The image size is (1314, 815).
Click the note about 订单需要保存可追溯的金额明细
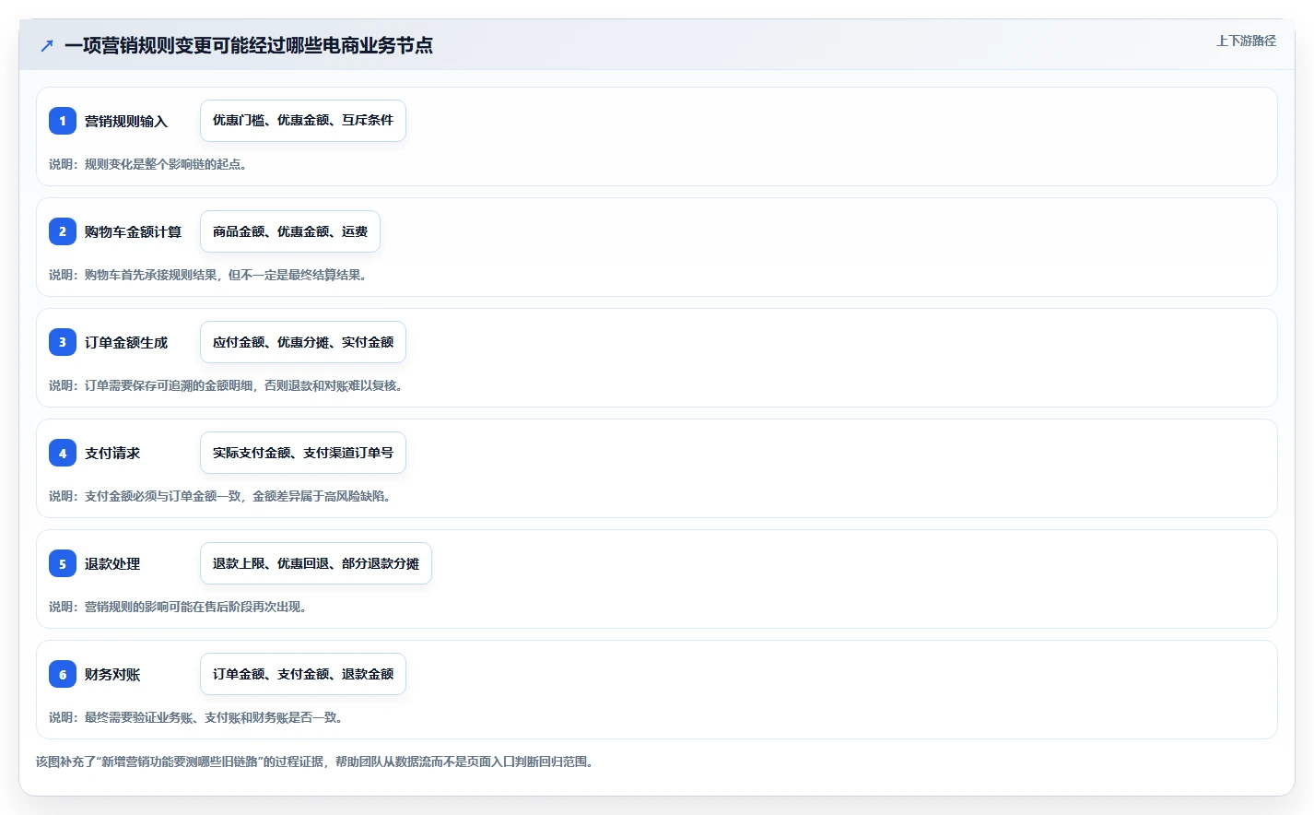[x=226, y=385]
